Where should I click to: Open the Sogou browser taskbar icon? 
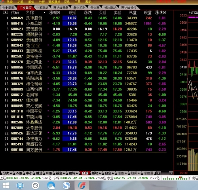click(x=67, y=185)
